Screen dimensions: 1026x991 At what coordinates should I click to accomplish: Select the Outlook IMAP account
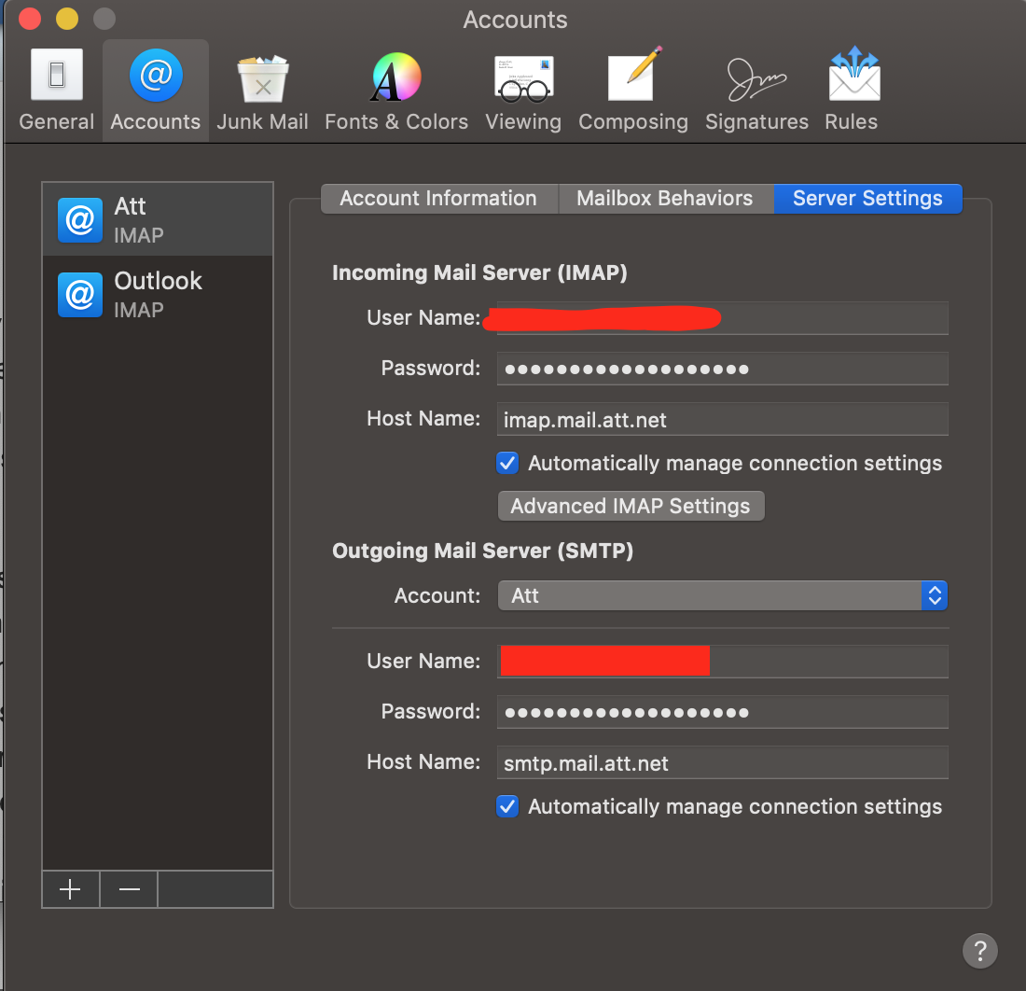point(158,294)
